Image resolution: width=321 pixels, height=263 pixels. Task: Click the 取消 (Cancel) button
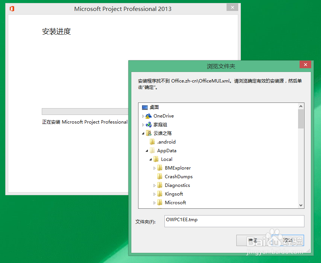(288, 240)
